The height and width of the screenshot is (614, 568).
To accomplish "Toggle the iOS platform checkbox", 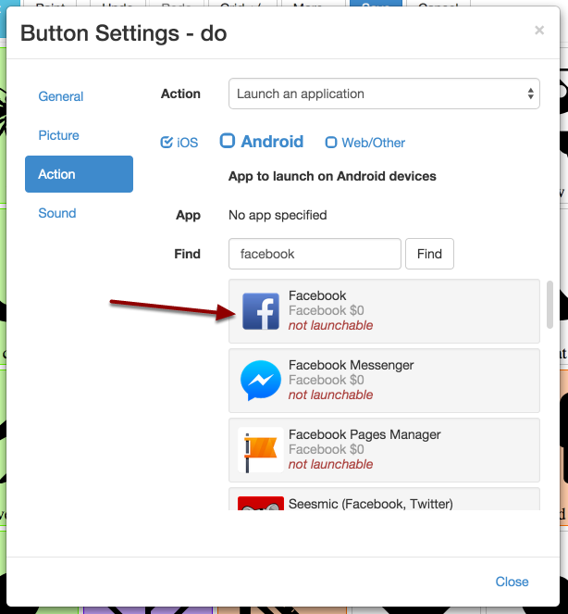I will (x=167, y=142).
